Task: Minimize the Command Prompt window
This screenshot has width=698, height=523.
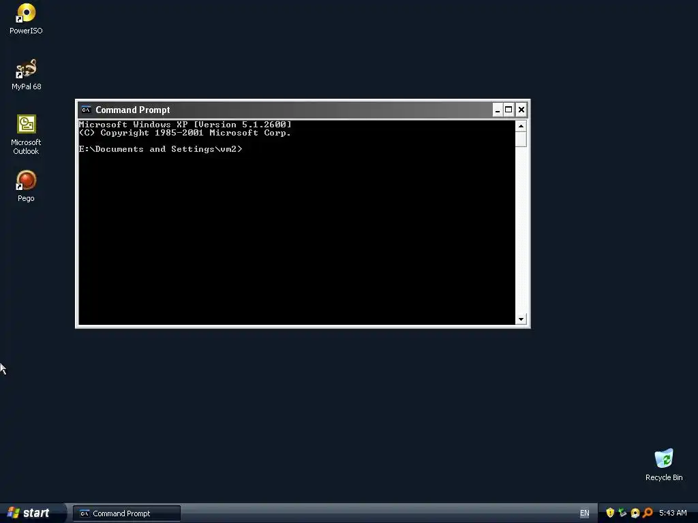Action: pos(498,110)
